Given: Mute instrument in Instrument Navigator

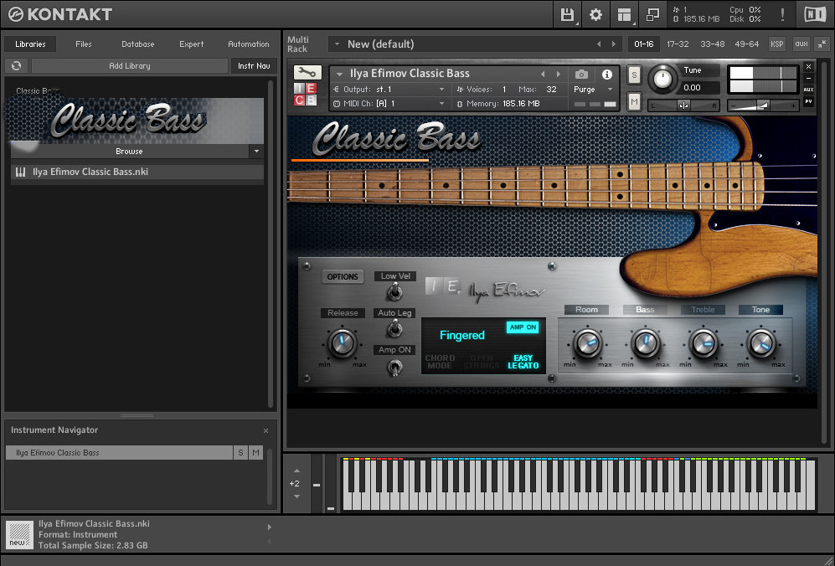Looking at the screenshot, I should (x=256, y=453).
